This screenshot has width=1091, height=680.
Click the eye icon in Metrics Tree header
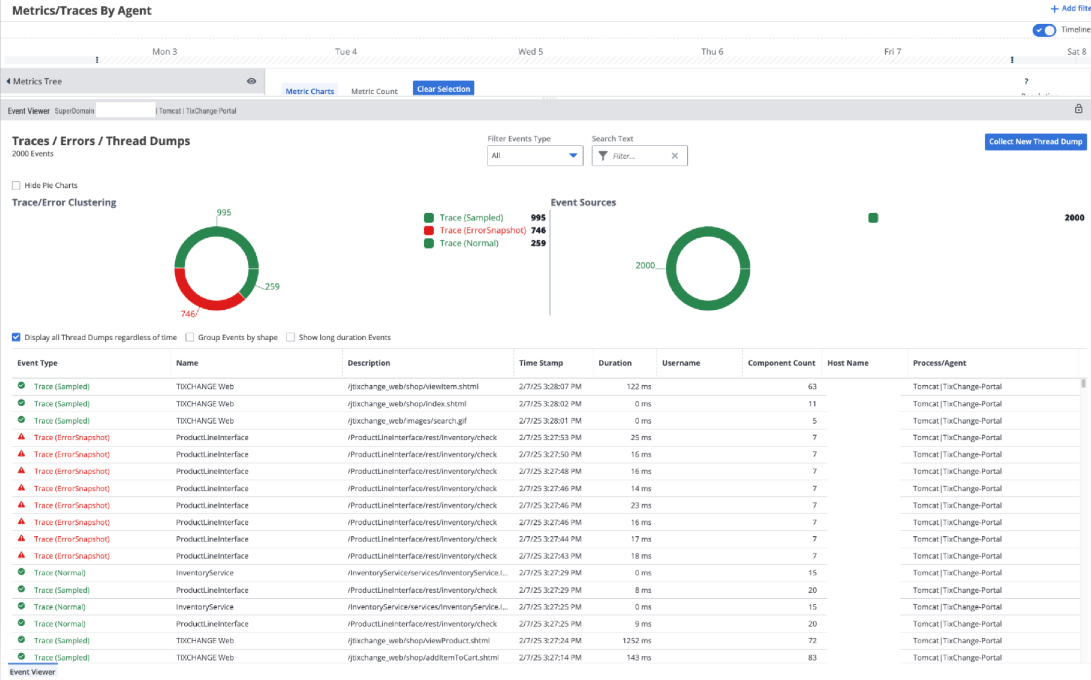252,81
